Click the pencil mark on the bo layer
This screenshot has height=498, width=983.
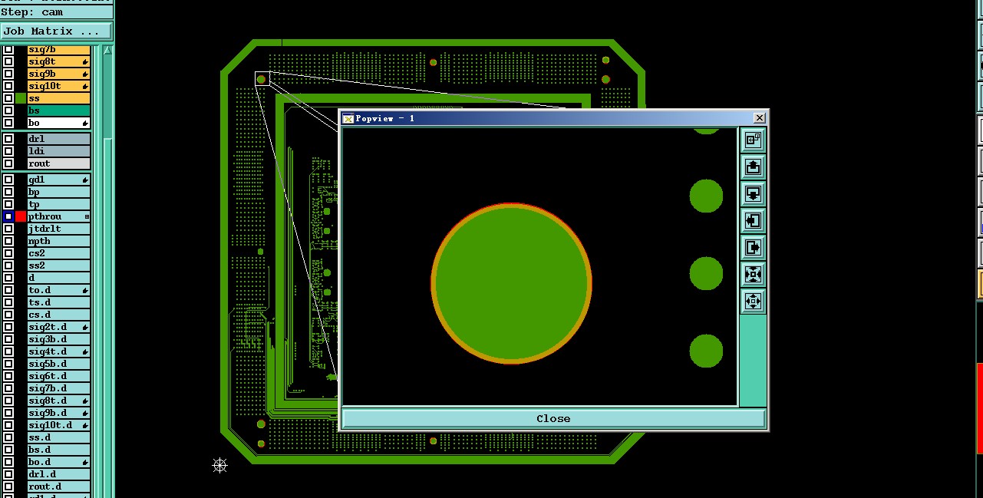tap(85, 123)
